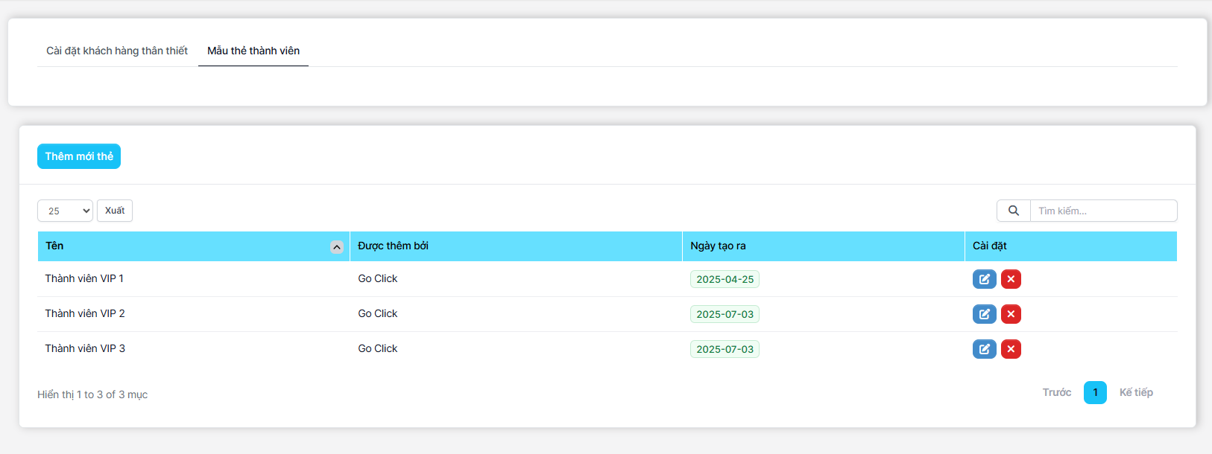Go to the Kế tiếp next page
Image resolution: width=1212 pixels, height=454 pixels.
coord(1135,392)
